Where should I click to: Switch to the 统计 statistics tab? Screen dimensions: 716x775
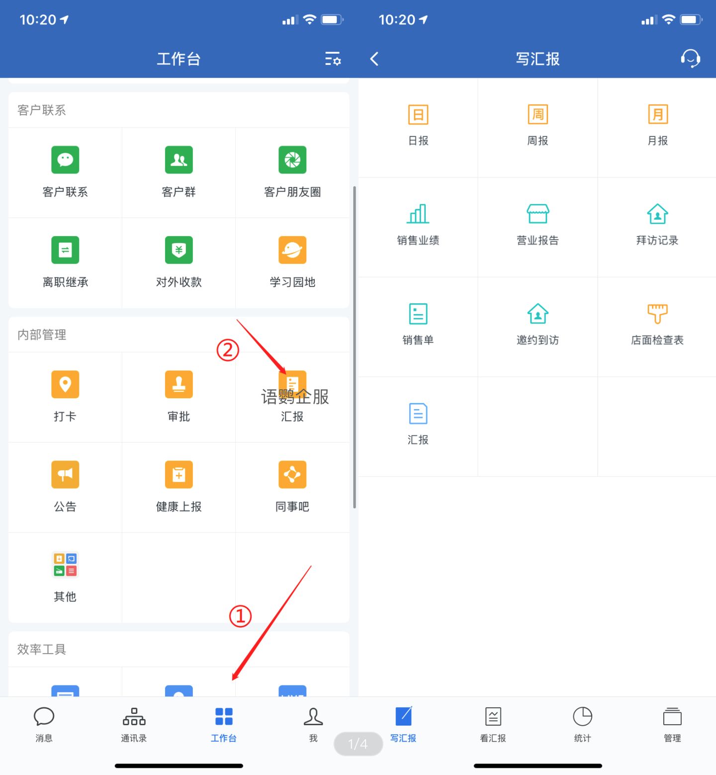coord(582,724)
